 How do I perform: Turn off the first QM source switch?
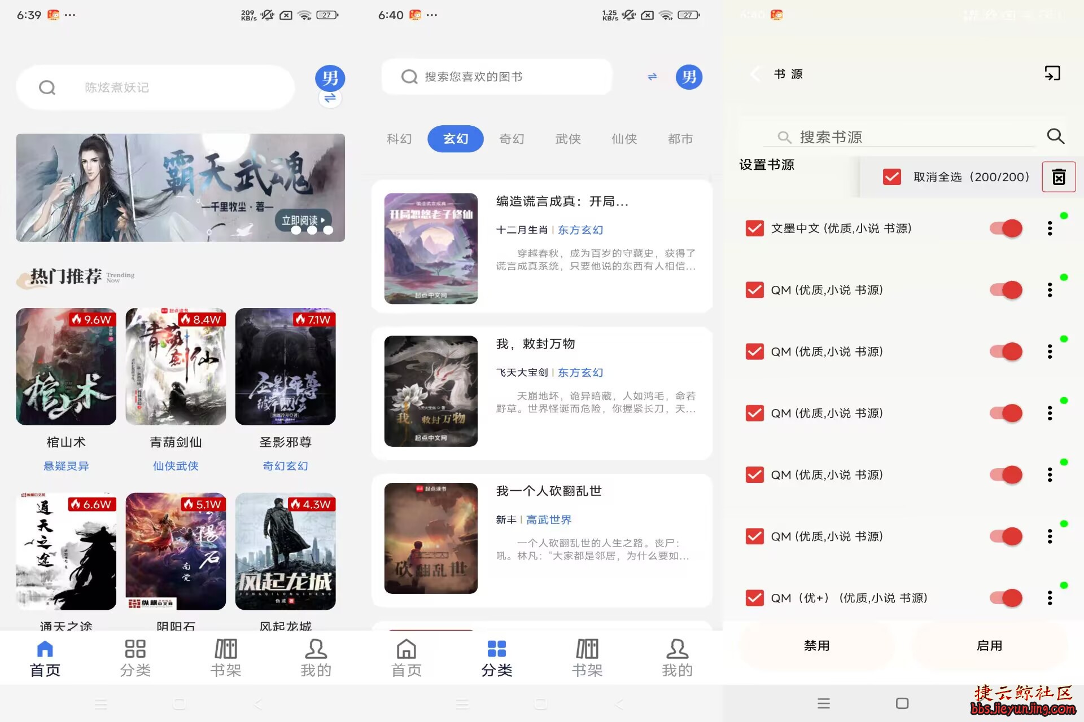(x=1006, y=290)
